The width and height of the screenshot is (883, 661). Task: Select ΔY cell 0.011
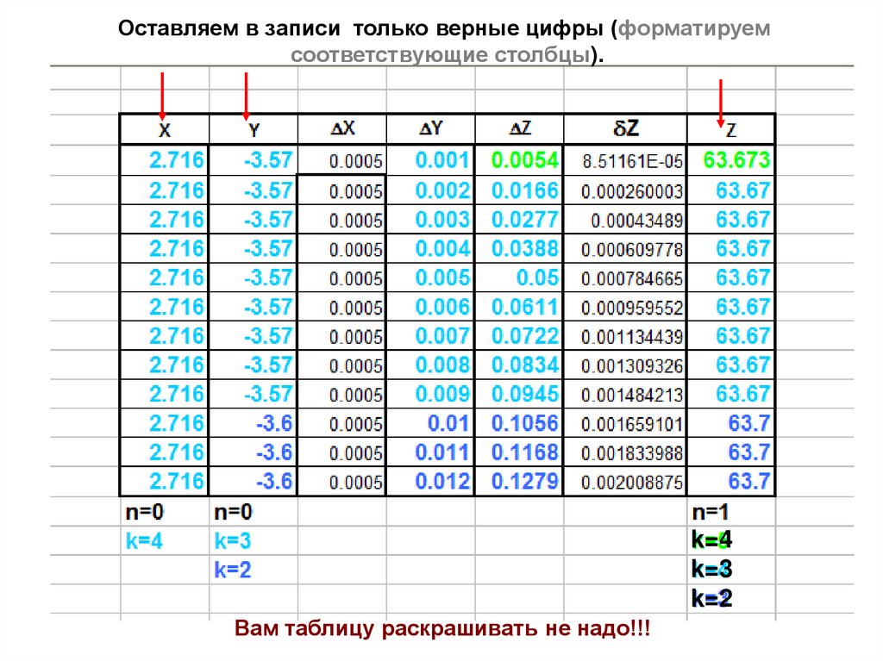tap(431, 452)
